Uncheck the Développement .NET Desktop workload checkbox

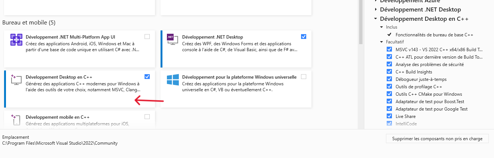point(304,36)
